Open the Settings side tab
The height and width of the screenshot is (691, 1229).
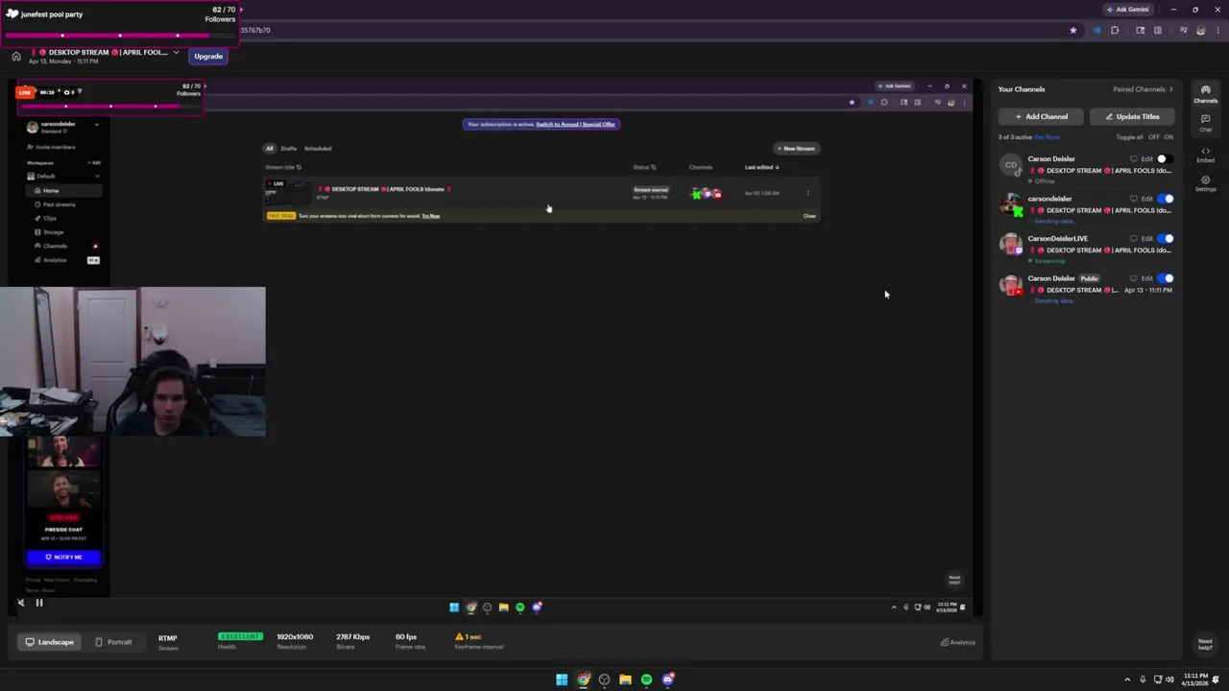click(x=1205, y=183)
